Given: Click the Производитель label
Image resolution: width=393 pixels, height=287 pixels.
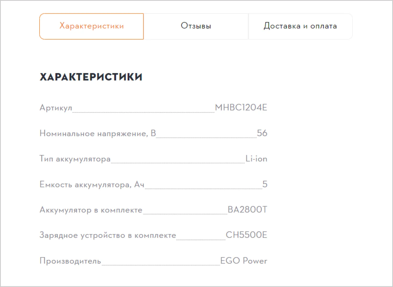Looking at the screenshot, I should pos(70,261).
